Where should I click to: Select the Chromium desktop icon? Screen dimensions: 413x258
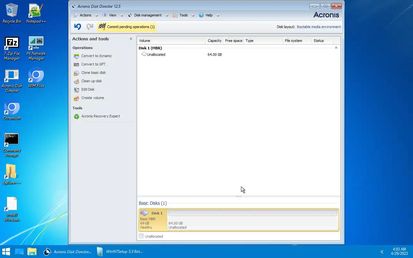click(12, 111)
